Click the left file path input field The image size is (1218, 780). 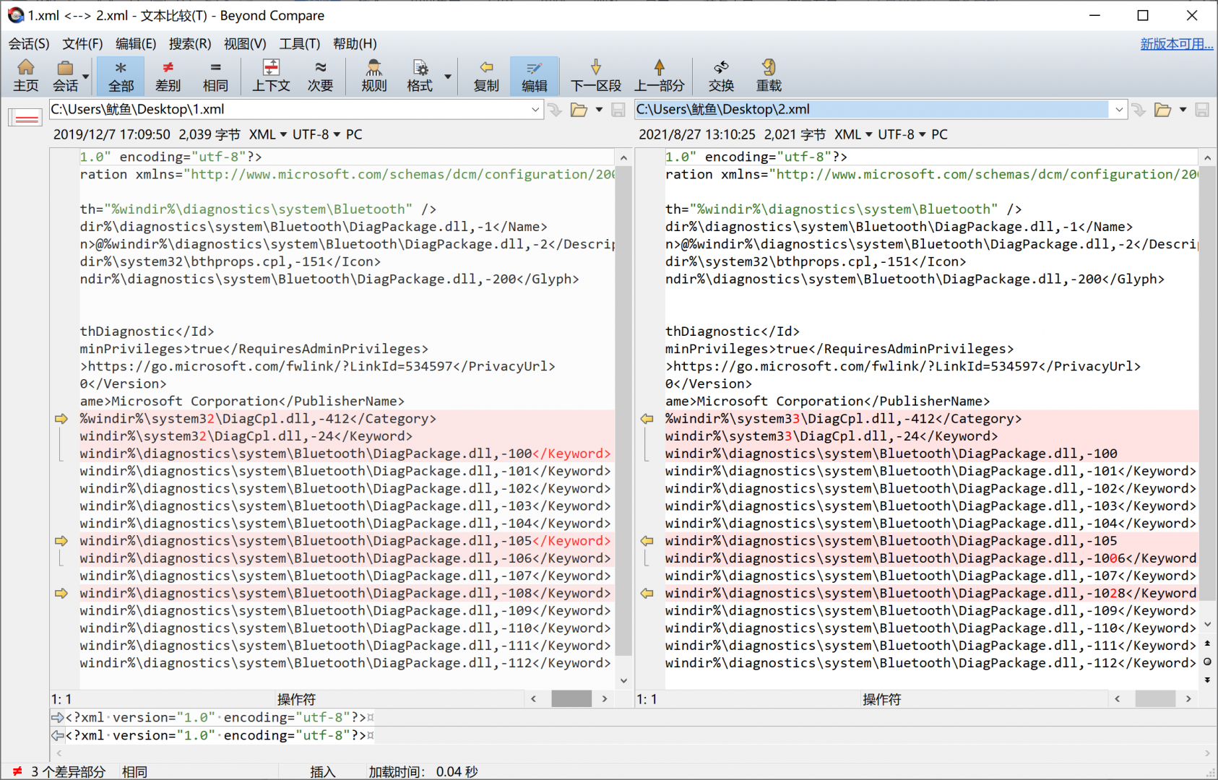coord(289,110)
